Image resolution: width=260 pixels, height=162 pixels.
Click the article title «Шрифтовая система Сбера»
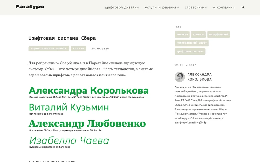(62, 38)
